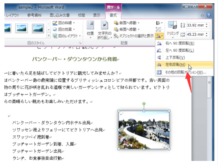218x165 pixels.
Task: Switch to the 表示 tab
Action: 97,15
